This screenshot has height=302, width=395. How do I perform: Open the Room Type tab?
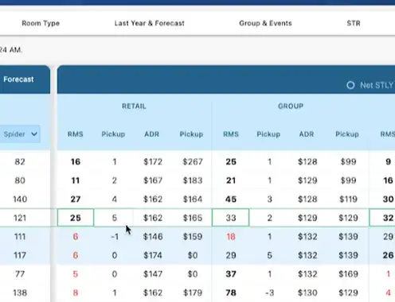pos(41,23)
